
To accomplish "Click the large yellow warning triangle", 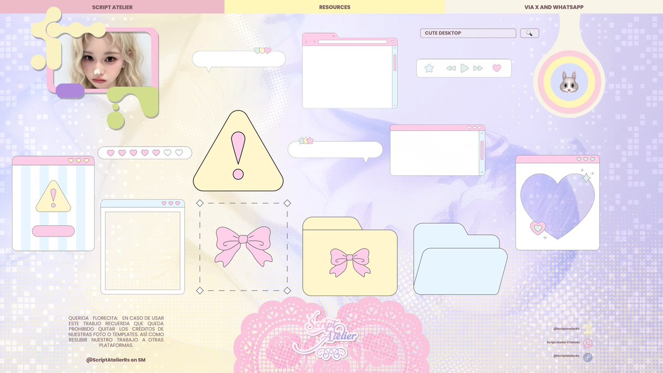I will 238,151.
